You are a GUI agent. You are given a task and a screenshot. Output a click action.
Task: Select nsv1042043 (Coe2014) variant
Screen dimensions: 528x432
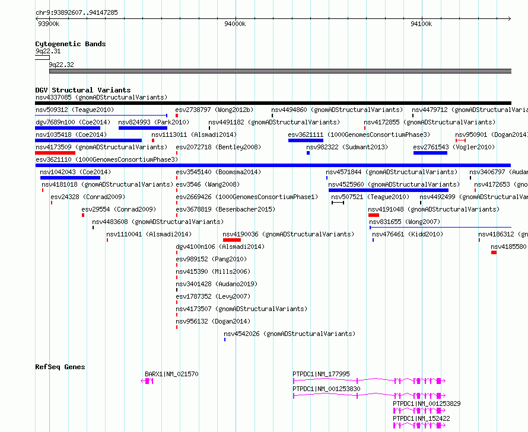[75, 172]
